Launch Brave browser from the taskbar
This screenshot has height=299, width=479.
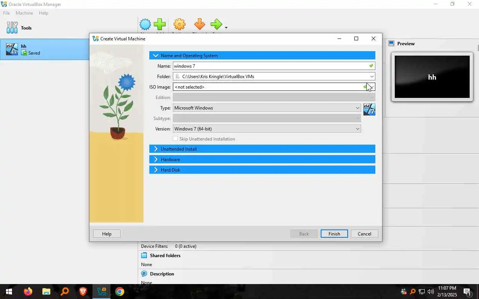tap(83, 292)
